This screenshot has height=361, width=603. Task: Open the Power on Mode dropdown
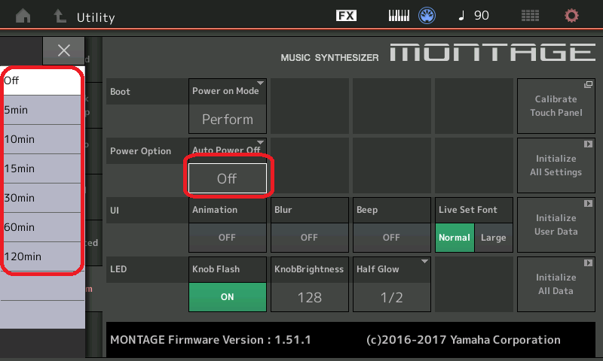pyautogui.click(x=227, y=118)
